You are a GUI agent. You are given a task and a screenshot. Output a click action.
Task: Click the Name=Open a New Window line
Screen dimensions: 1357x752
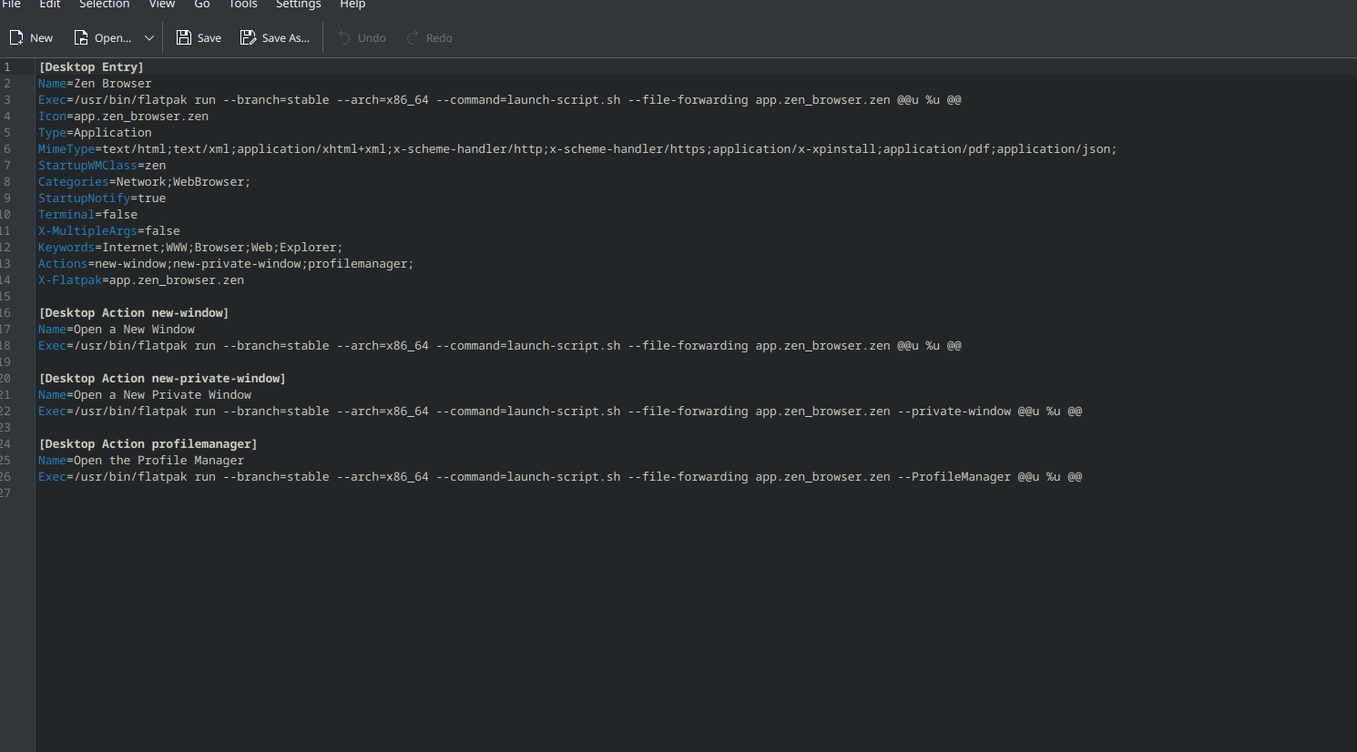(117, 330)
